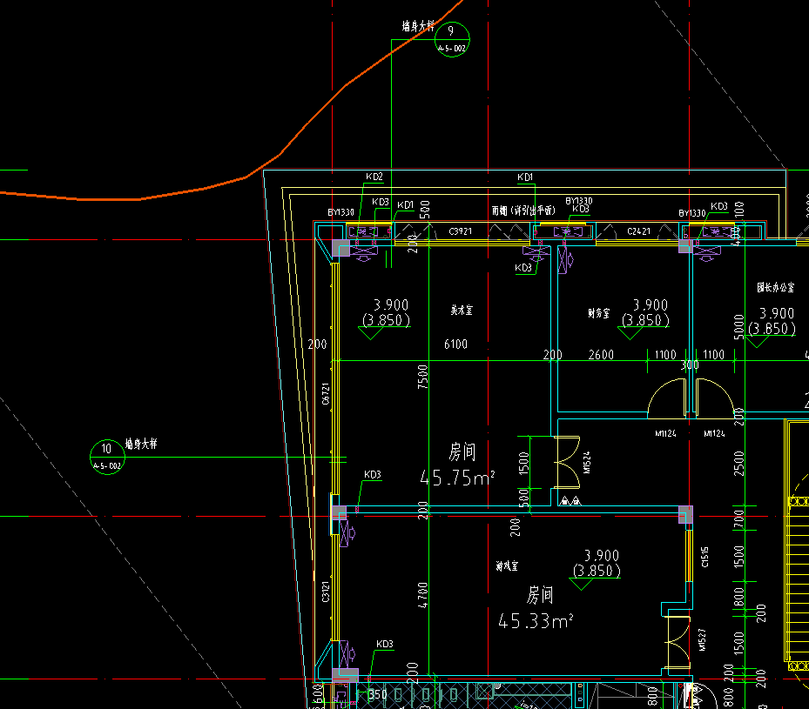Pick the M1527 door label
The width and height of the screenshot is (809, 709).
702,639
